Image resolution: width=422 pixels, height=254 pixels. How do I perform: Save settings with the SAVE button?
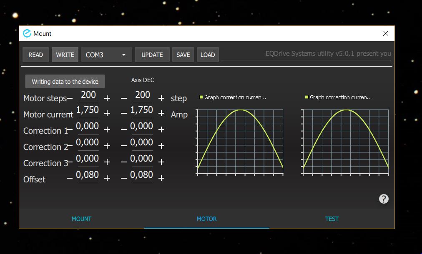tap(183, 55)
